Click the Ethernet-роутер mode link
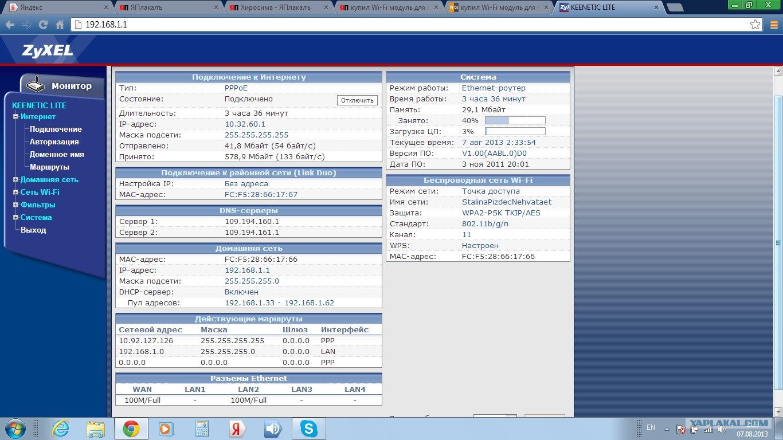 (494, 88)
